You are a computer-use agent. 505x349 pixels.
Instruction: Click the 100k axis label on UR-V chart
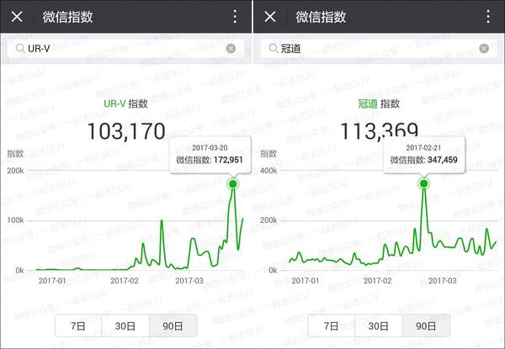[15, 220]
